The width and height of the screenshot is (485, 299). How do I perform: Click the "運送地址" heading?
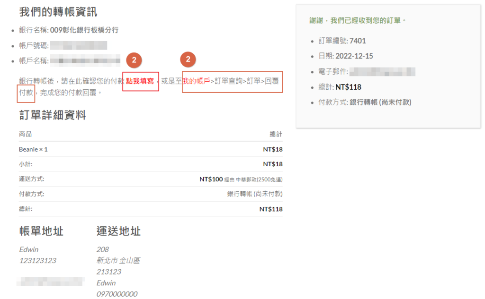tap(118, 231)
